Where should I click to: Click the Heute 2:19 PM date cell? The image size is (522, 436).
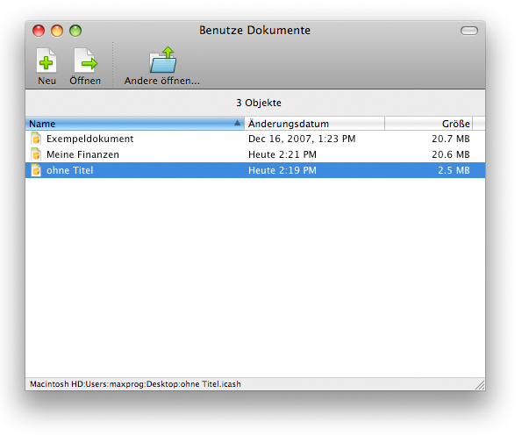(282, 170)
